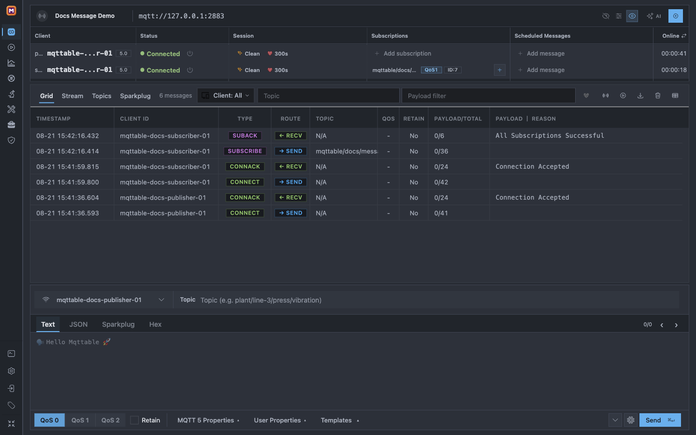
Task: Select the JSON payload tab
Action: [x=78, y=324]
